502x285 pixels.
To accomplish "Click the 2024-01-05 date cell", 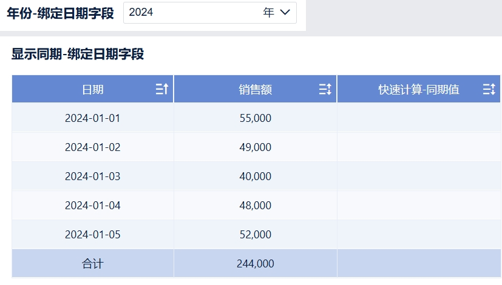I will [92, 235].
